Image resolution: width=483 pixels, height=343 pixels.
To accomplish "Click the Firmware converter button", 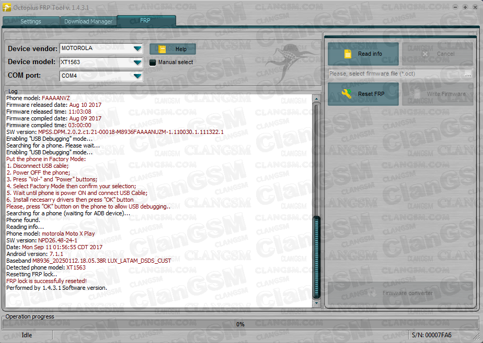I will point(400,293).
